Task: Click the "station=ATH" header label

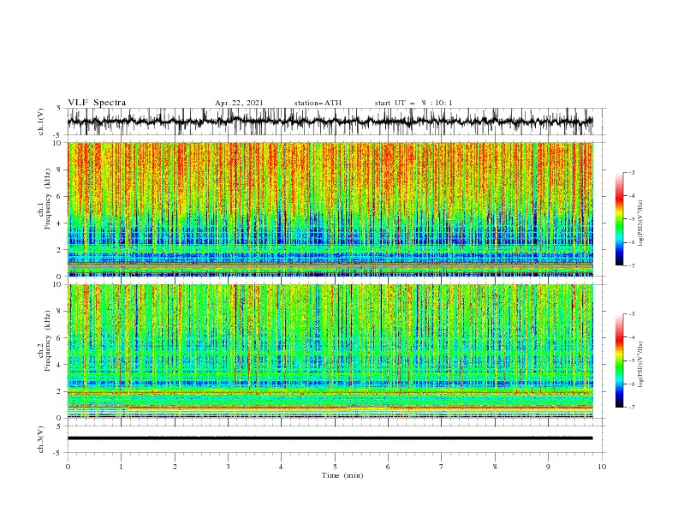Action: point(318,103)
